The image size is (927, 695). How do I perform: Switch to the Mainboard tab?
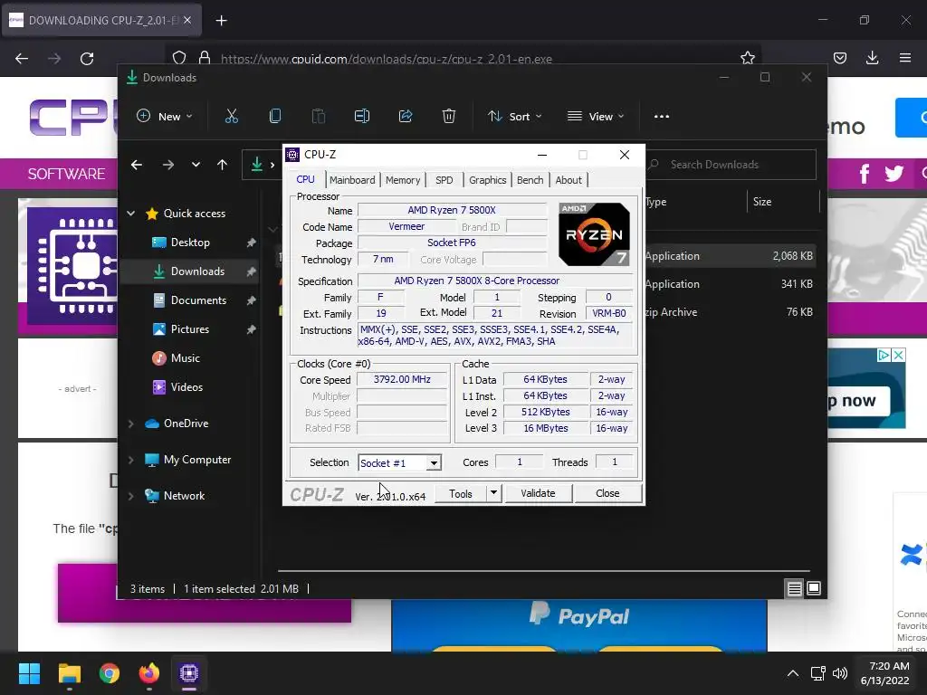tap(352, 180)
